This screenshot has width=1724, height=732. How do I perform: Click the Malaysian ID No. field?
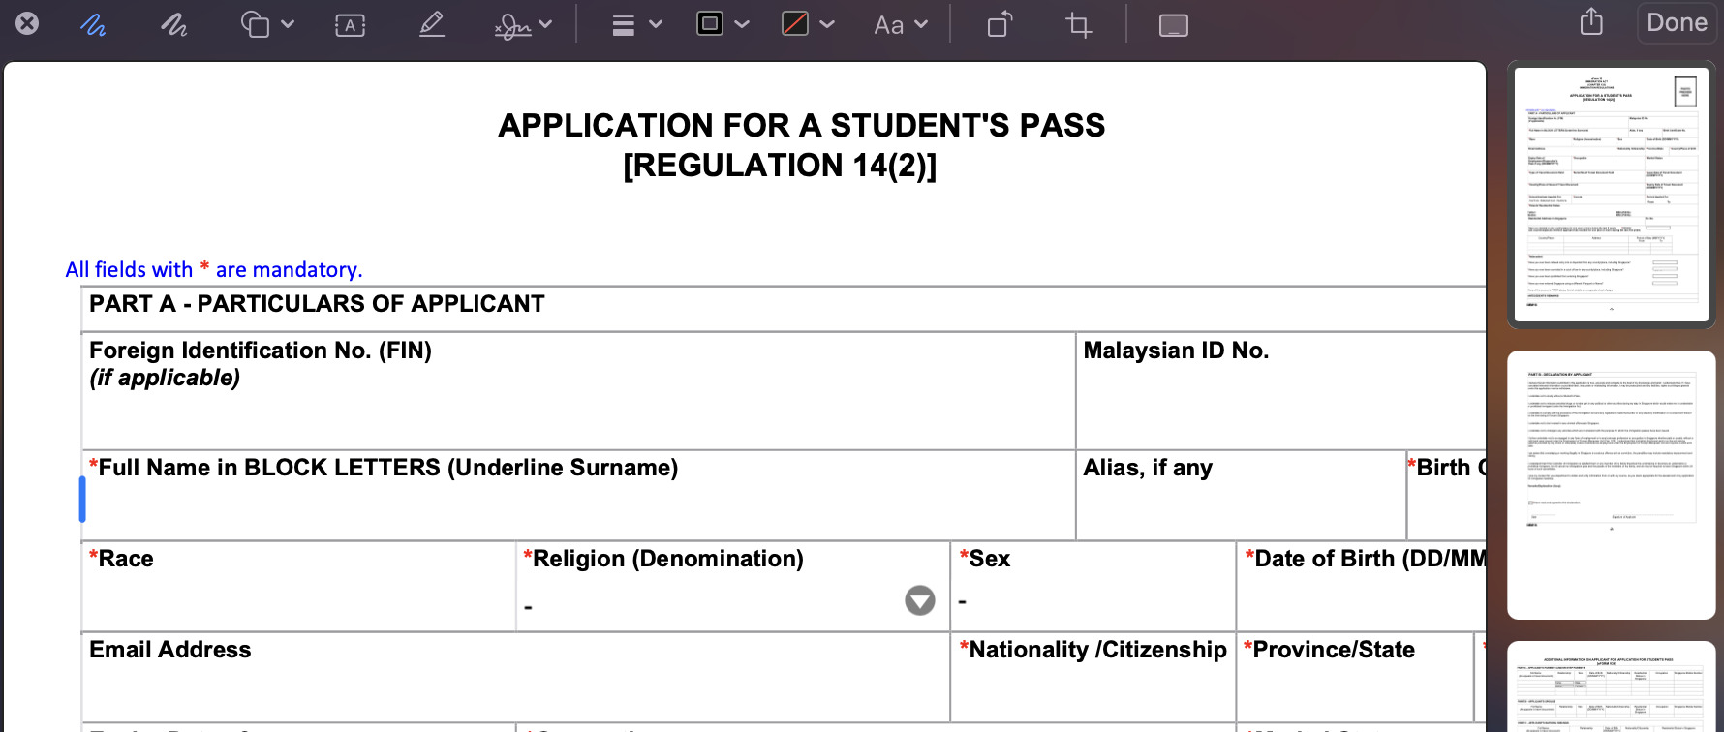click(x=1281, y=391)
